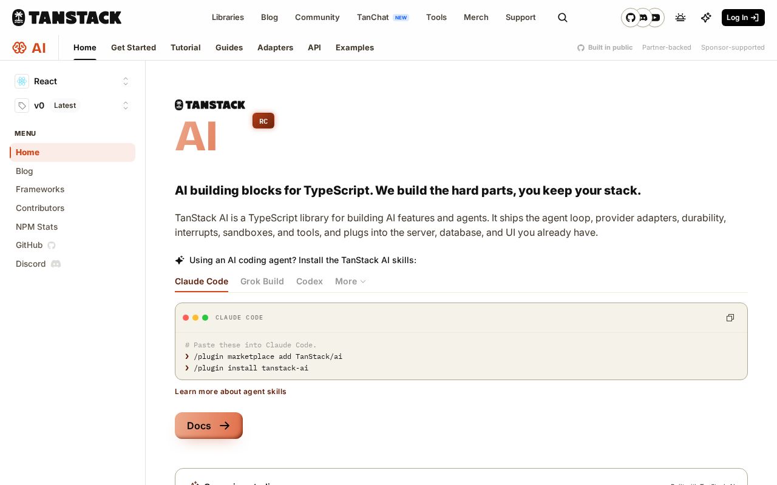Open Blog in sidebar menu
Screen dimensions: 777x485
click(72, 171)
